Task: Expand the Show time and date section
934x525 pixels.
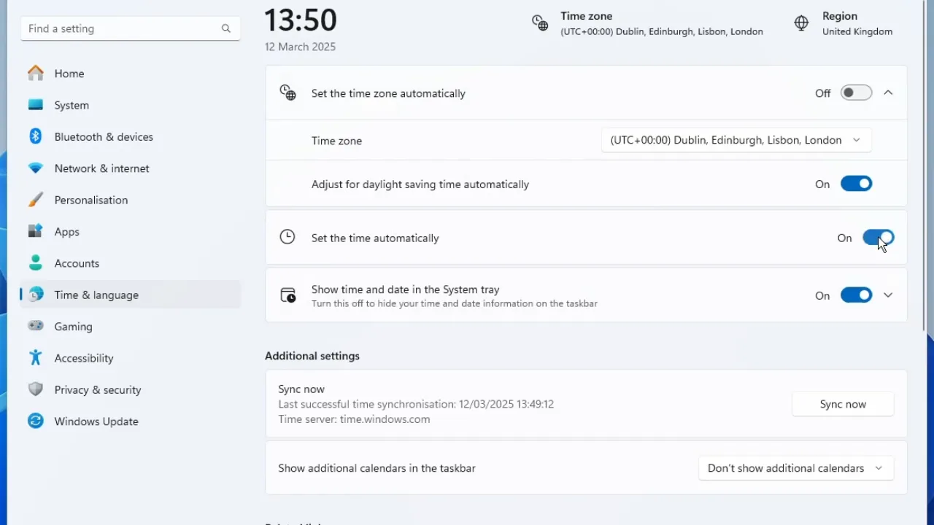Action: (x=888, y=295)
